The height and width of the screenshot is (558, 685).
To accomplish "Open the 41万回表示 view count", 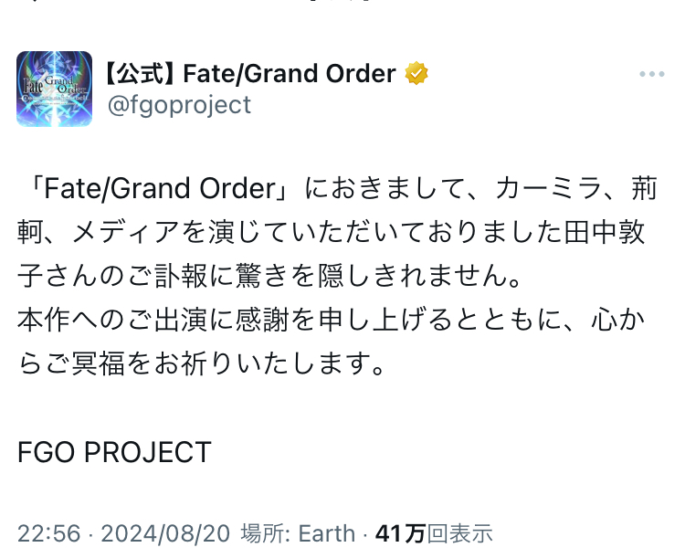I will (434, 533).
